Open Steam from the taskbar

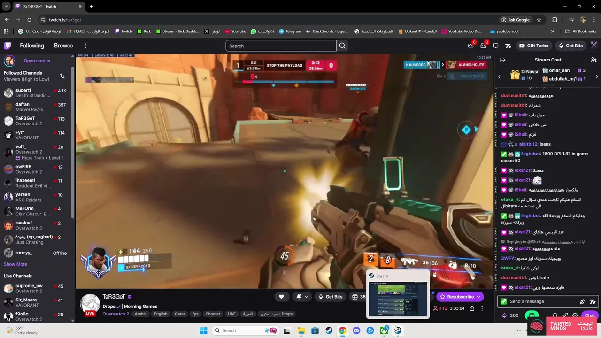point(329,330)
